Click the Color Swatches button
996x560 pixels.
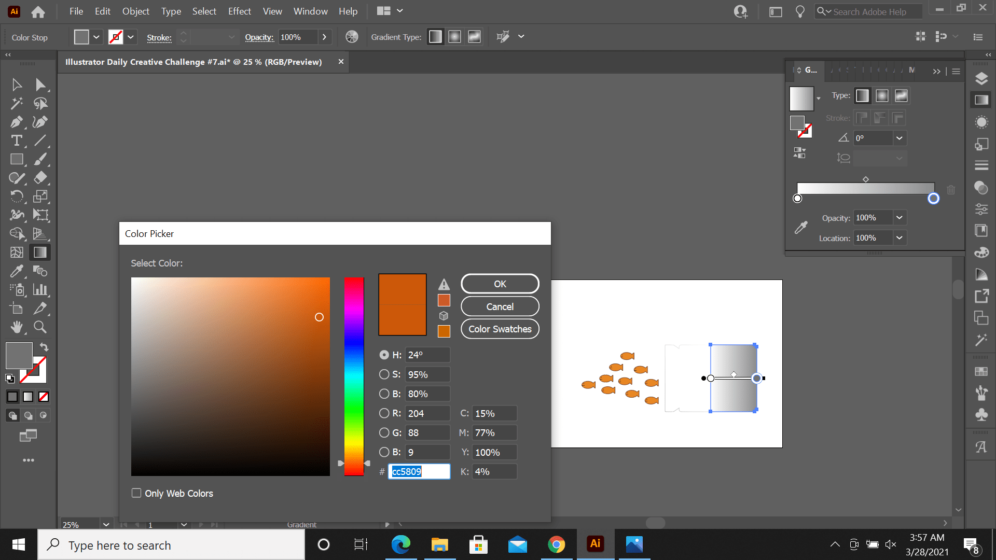pyautogui.click(x=500, y=329)
